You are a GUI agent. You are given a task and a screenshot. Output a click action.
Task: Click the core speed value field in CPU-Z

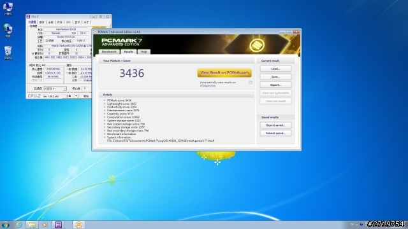tap(53, 69)
